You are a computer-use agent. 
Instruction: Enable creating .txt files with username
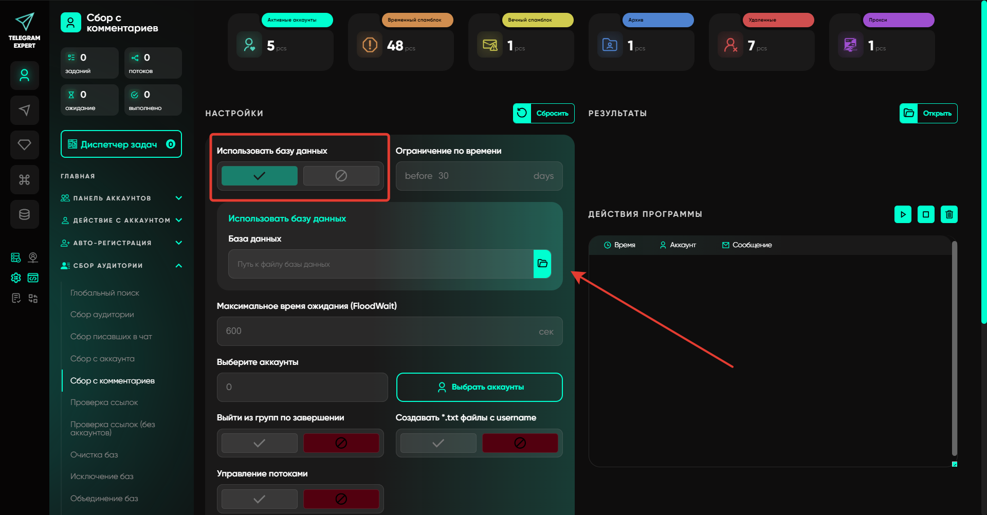pyautogui.click(x=438, y=443)
